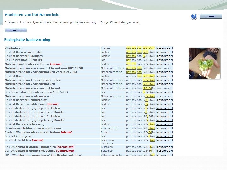Reserve Les Beestenboel (Peuters)
The image size is (227, 170).
pyautogui.click(x=164, y=60)
